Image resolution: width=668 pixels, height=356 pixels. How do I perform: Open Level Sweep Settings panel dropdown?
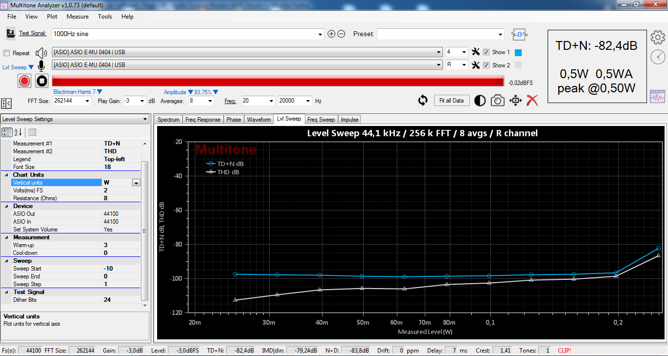(145, 119)
